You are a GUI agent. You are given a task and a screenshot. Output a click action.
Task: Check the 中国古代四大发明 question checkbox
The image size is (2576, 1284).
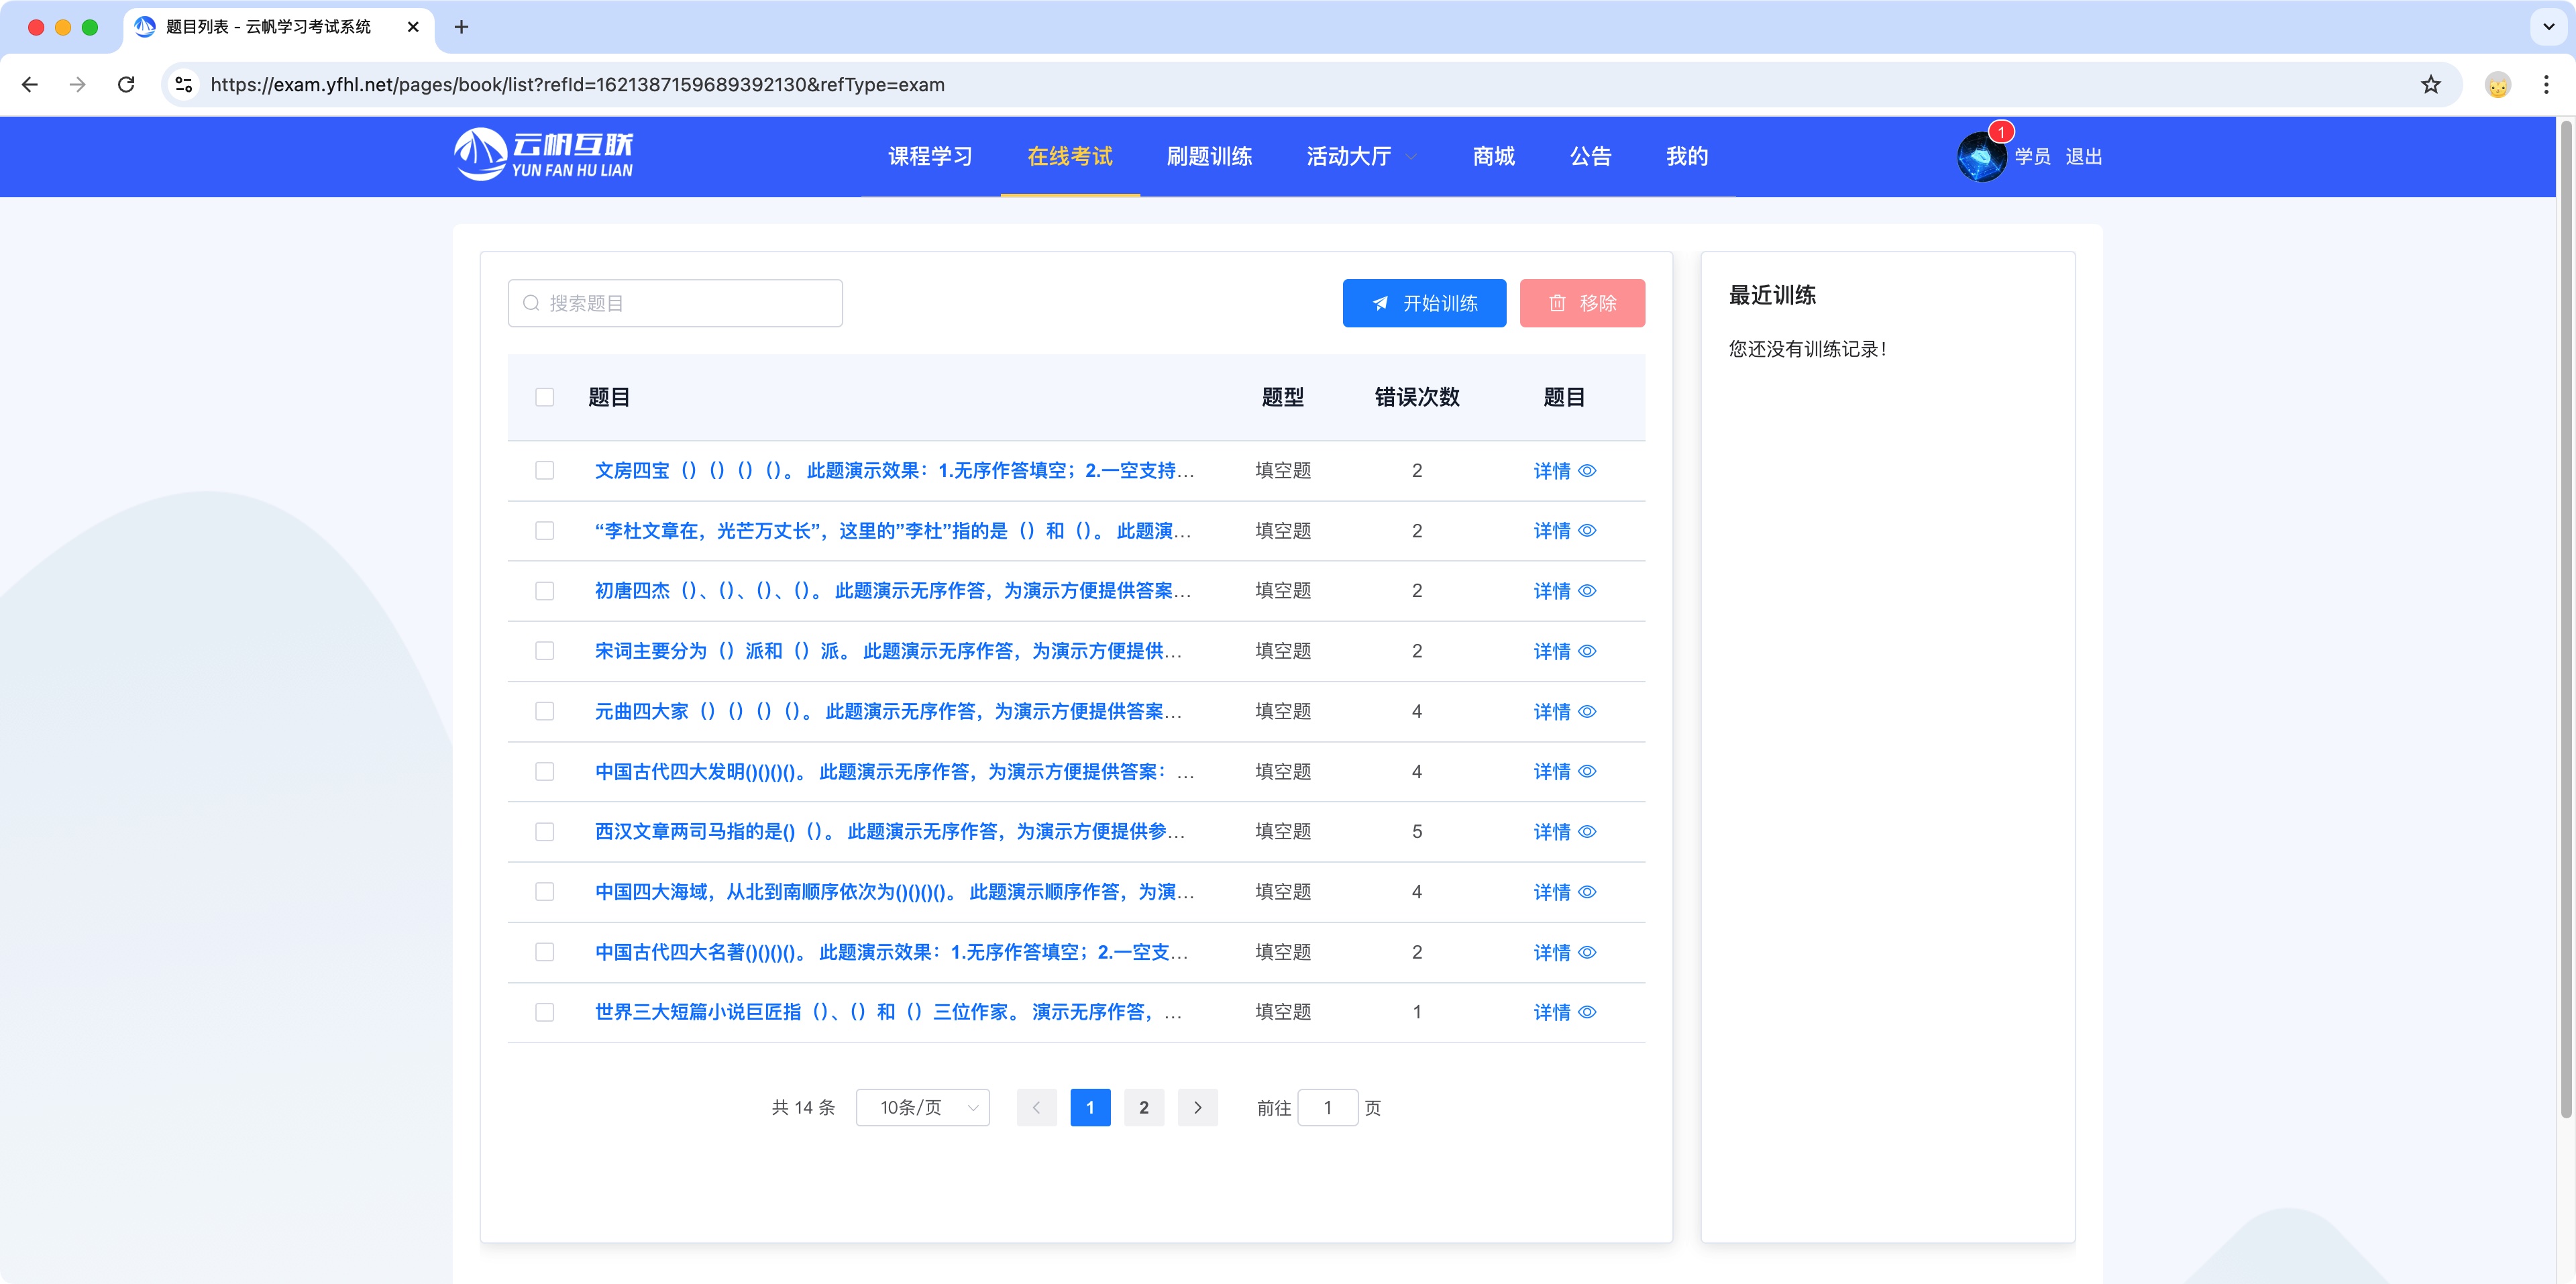click(544, 771)
